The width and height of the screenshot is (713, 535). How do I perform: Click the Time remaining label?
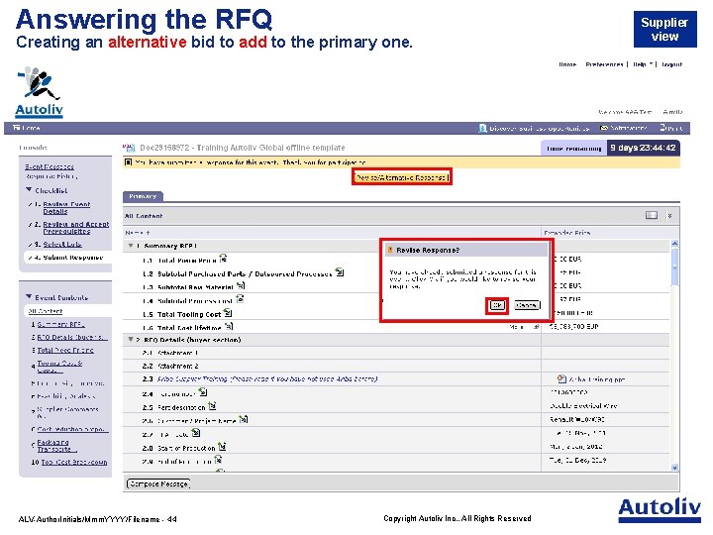coord(573,149)
